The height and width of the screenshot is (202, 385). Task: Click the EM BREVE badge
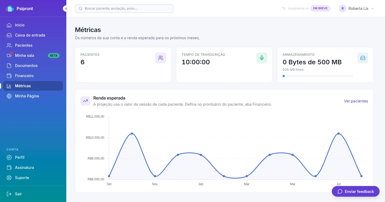pyautogui.click(x=320, y=9)
